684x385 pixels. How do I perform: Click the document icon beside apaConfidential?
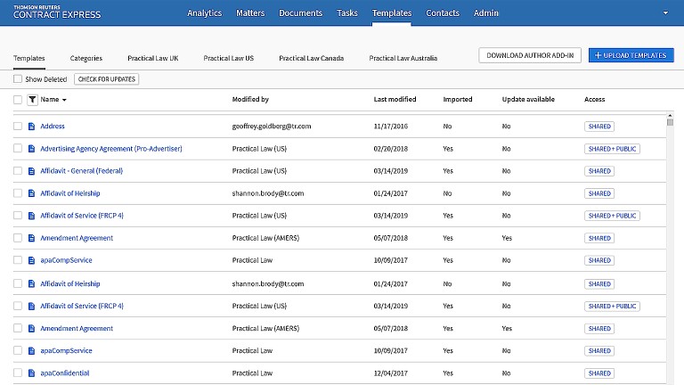tap(32, 373)
